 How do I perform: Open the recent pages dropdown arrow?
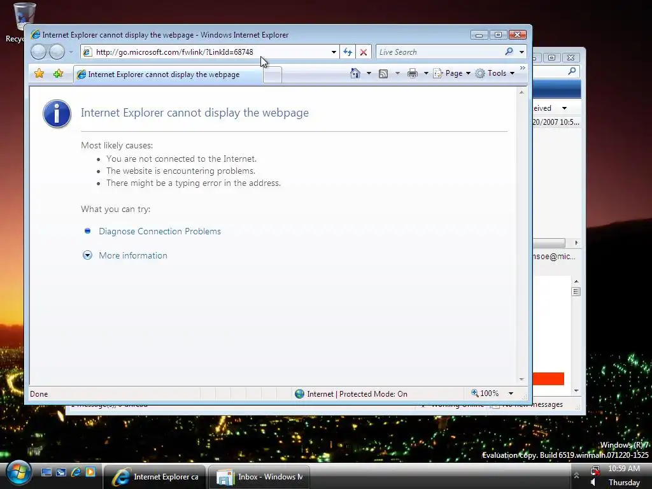coord(71,52)
